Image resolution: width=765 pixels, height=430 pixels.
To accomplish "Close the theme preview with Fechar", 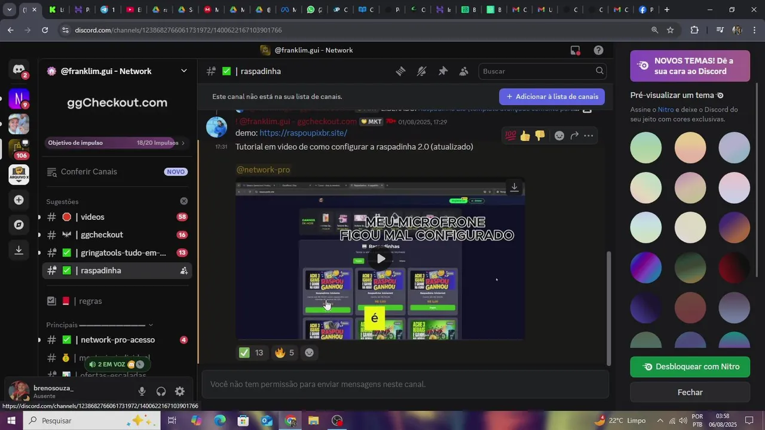I will click(x=690, y=392).
